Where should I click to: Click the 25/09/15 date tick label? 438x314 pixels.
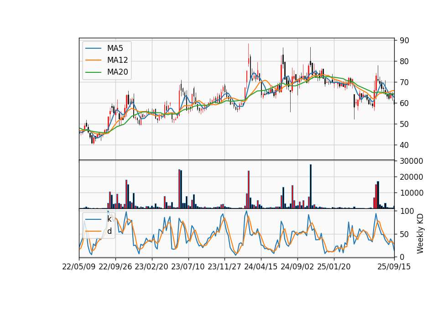coord(394,267)
